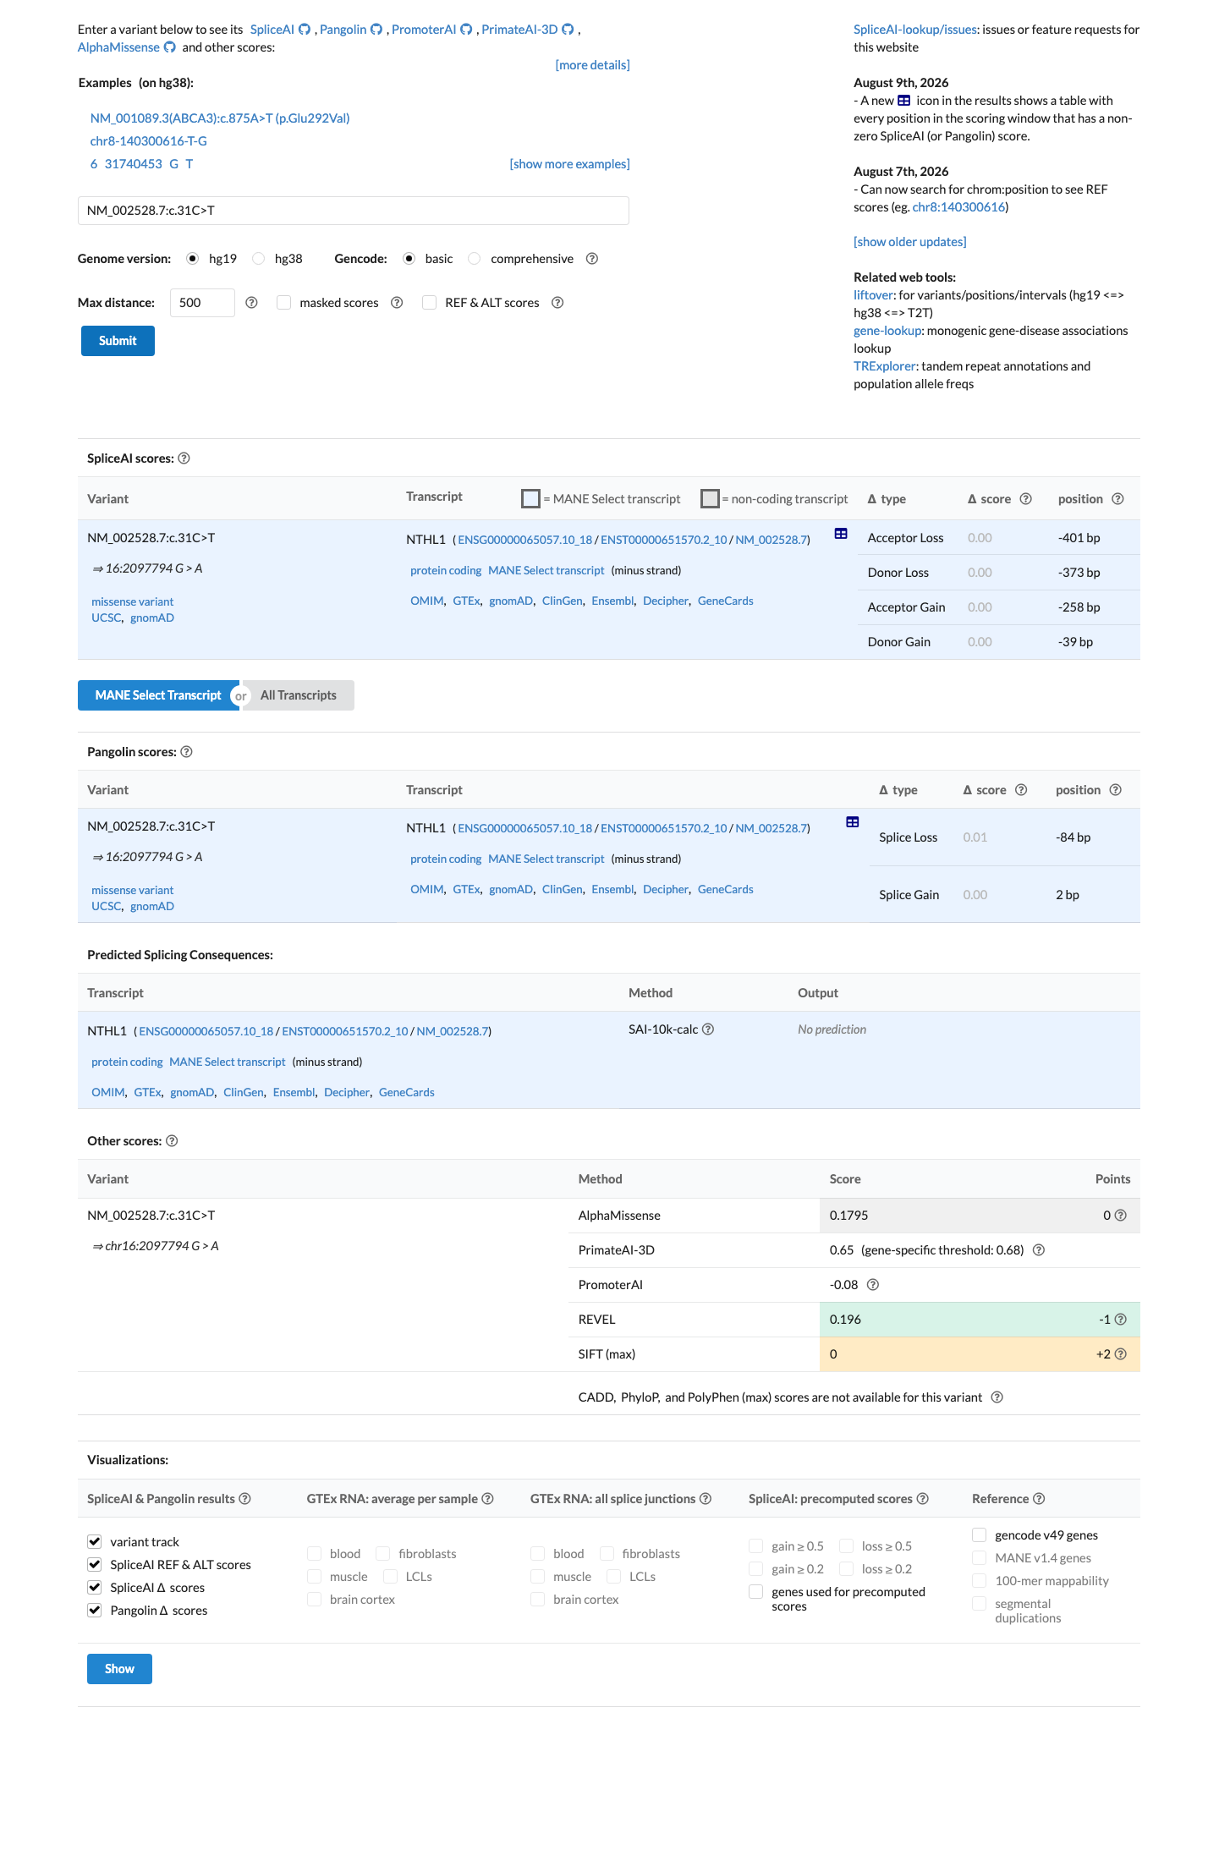Click help icon for SpliceAI position column
The image size is (1230, 1861).
click(1117, 499)
